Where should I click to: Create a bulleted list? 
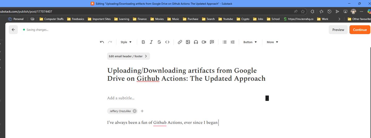pyautogui.click(x=225, y=42)
